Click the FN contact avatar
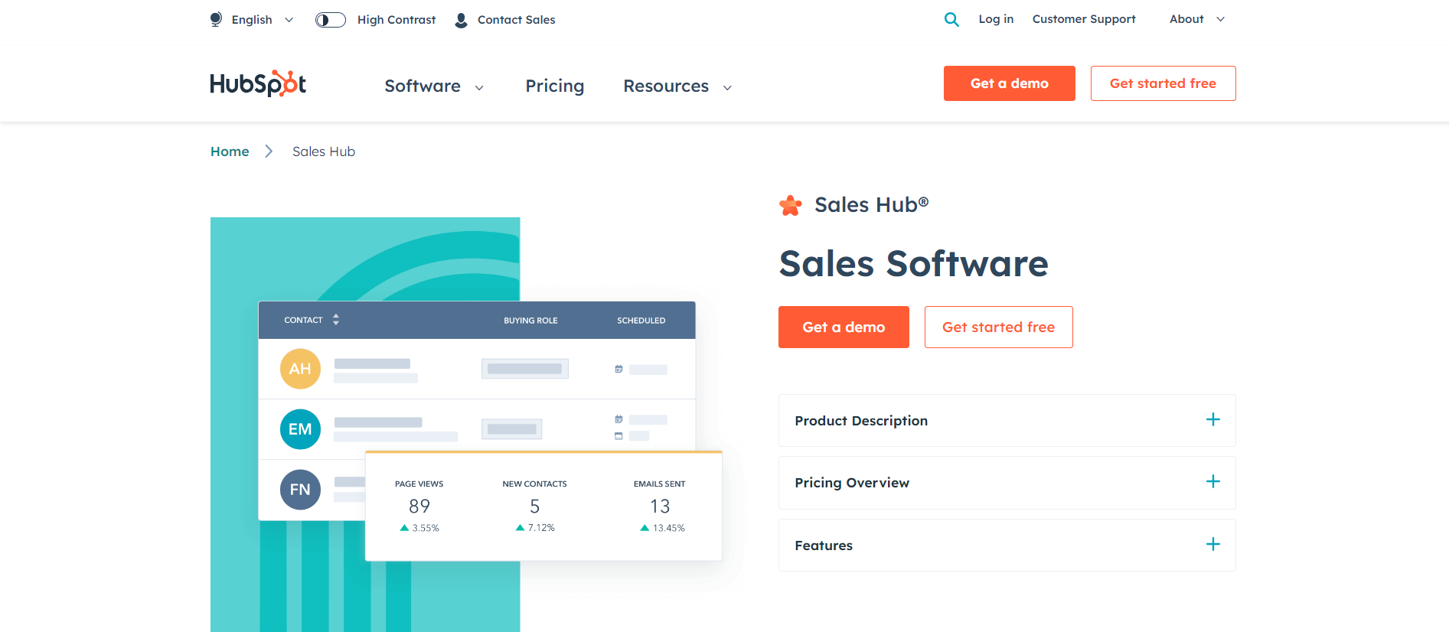This screenshot has height=632, width=1449. [x=300, y=490]
